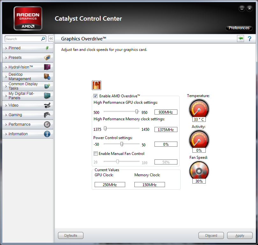This screenshot has height=245, width=258.
Task: Expand the Video section arrow
Action: click(6, 105)
